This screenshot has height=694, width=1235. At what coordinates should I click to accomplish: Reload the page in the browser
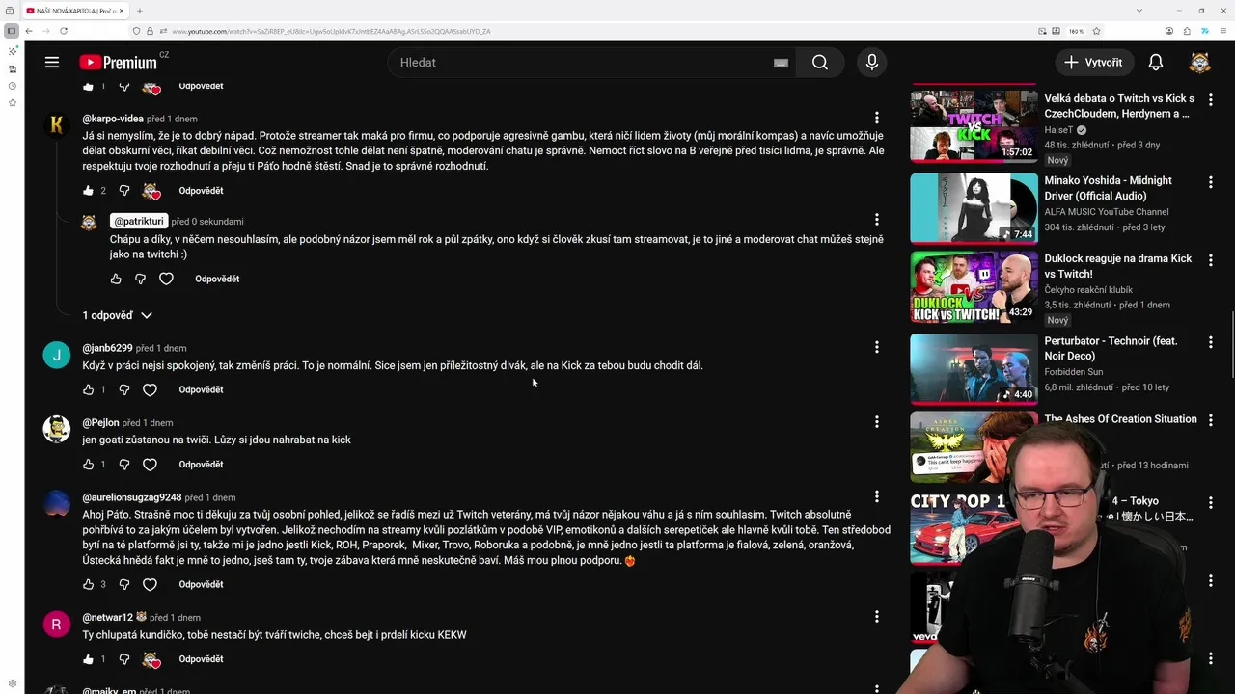tap(64, 31)
